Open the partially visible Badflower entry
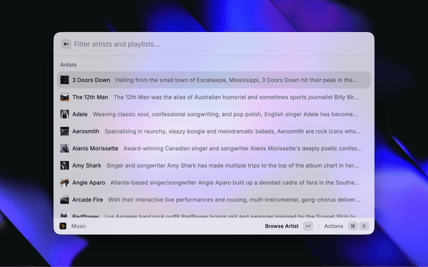This screenshot has height=267, width=428. coord(214,216)
